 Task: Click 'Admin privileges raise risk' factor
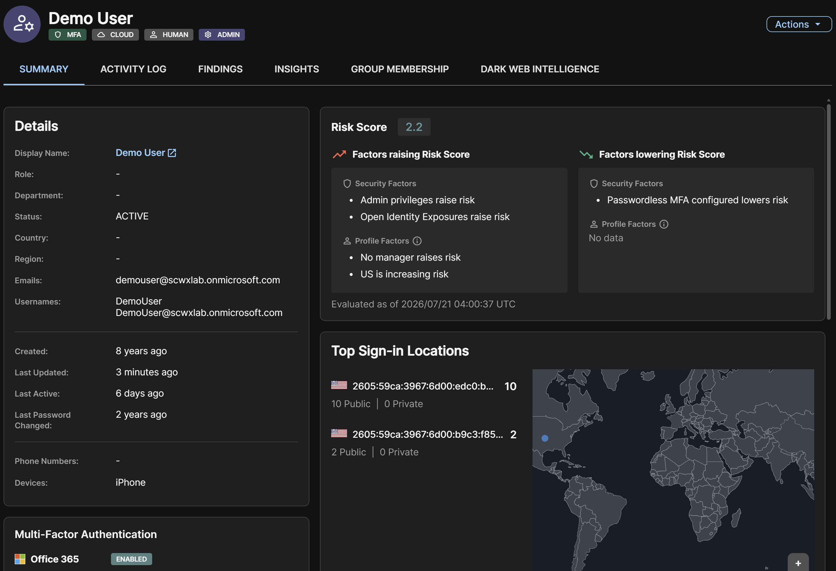pos(417,200)
